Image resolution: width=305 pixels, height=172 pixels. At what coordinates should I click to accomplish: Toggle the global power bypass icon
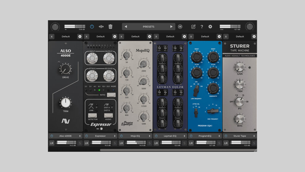pyautogui.click(x=92, y=27)
